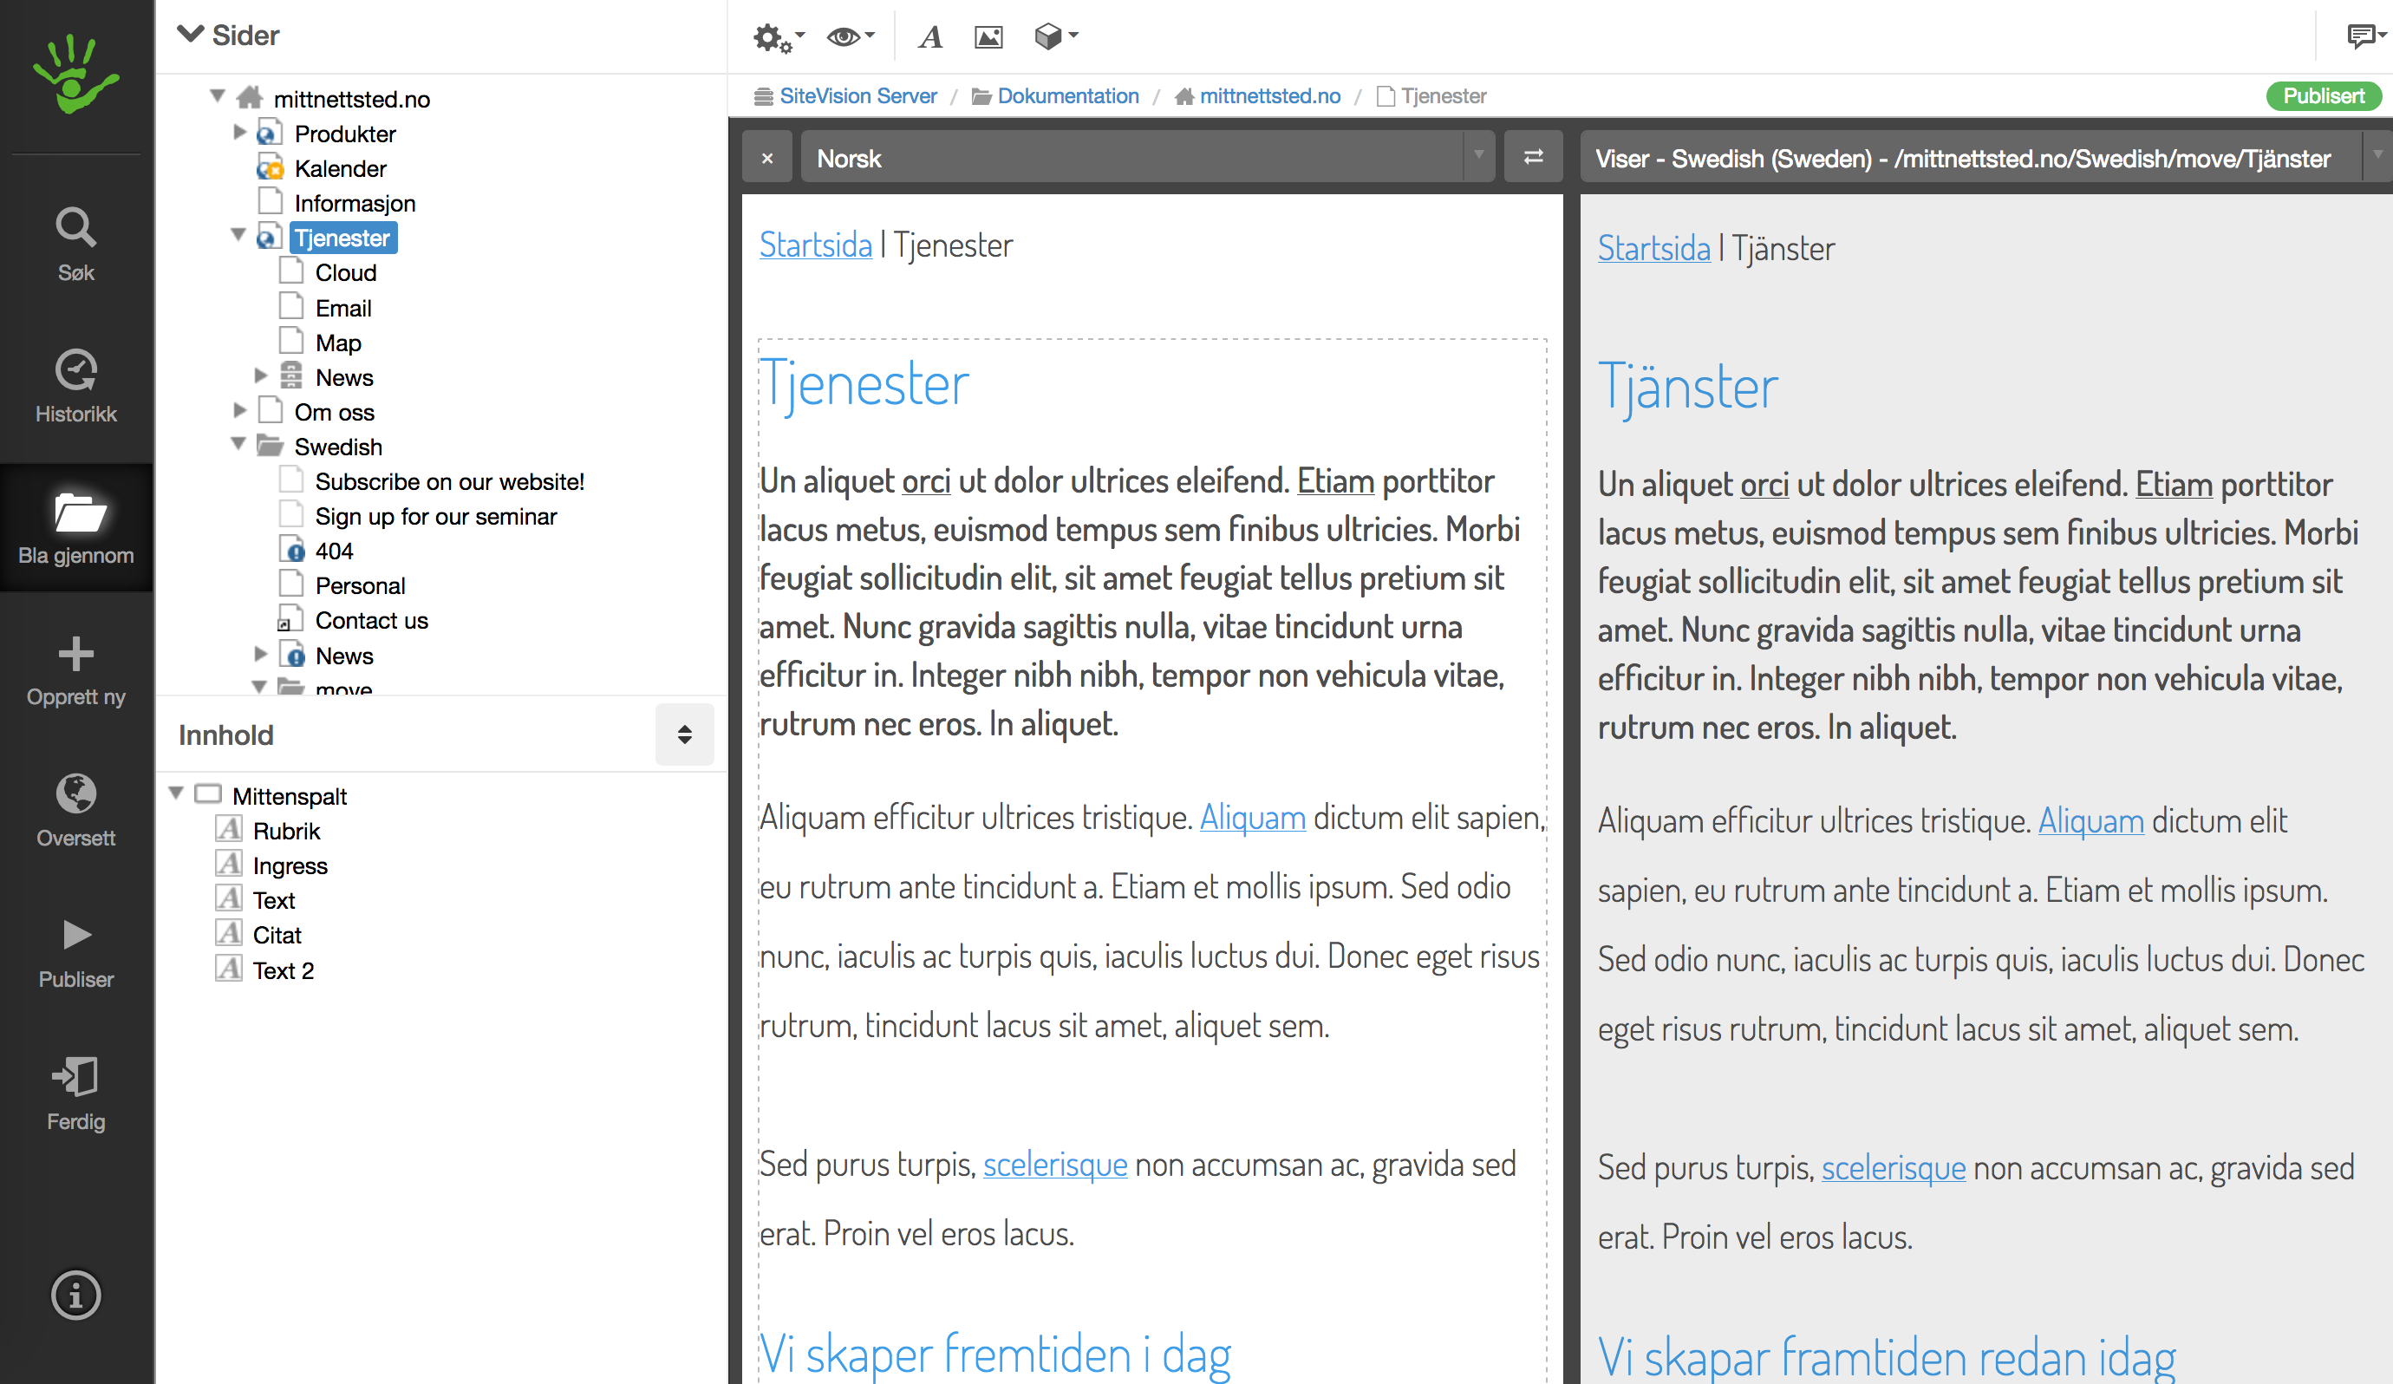Screen dimensions: 2393x1384
Task: Collapse the Tjenester tree node
Action: click(x=239, y=237)
